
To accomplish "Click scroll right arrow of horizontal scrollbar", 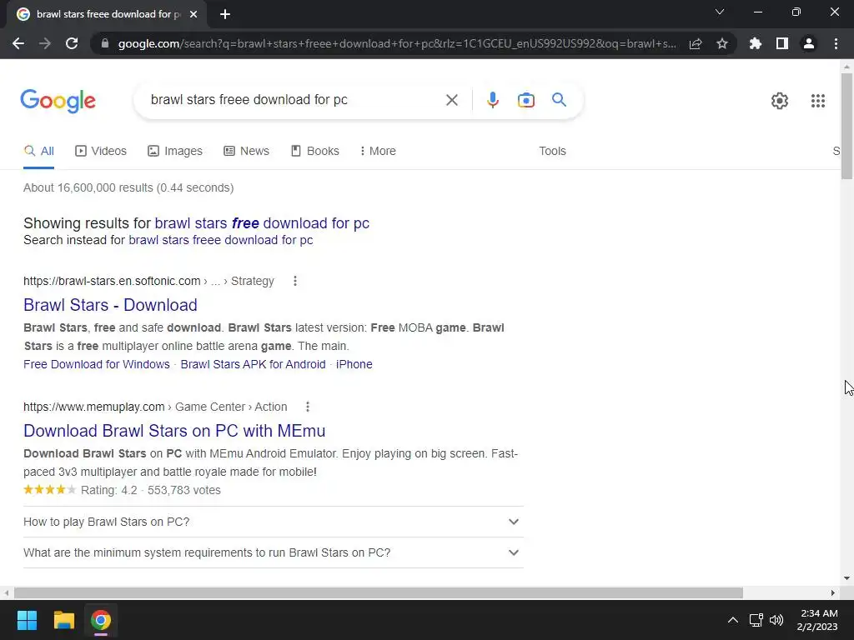I will [833, 592].
